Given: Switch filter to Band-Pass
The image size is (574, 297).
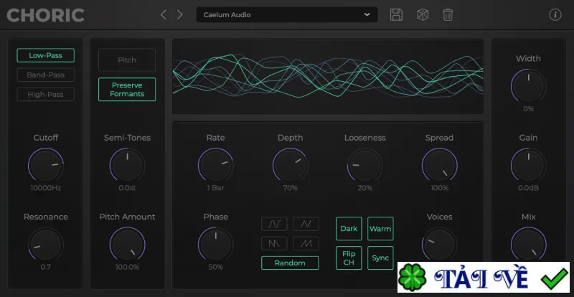Looking at the screenshot, I should pos(45,75).
